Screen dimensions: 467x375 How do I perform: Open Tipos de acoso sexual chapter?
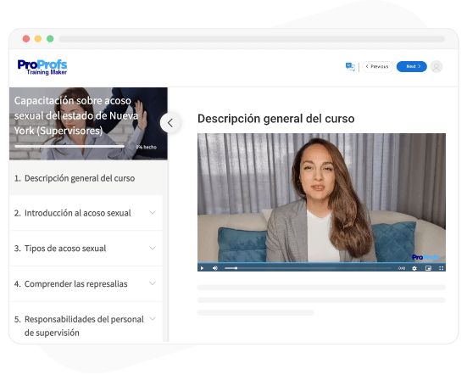coord(86,249)
